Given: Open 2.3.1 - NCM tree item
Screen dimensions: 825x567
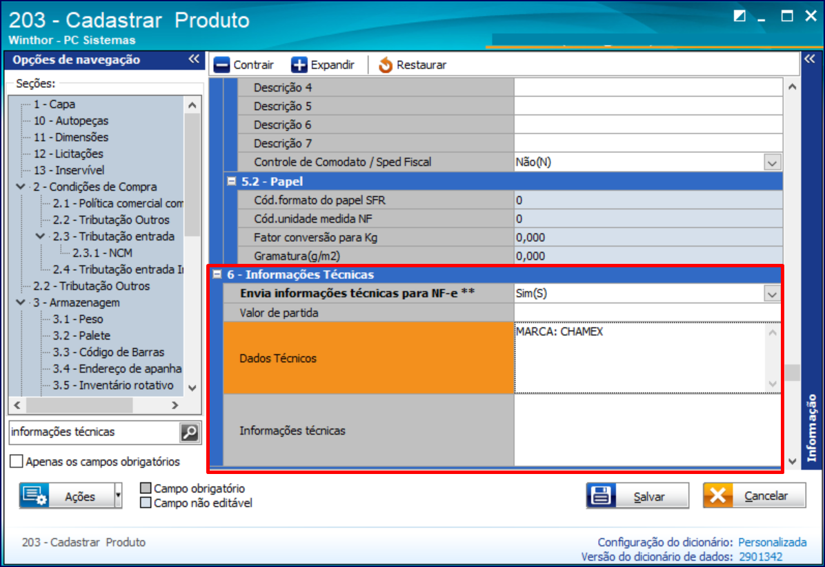Looking at the screenshot, I should (x=102, y=253).
